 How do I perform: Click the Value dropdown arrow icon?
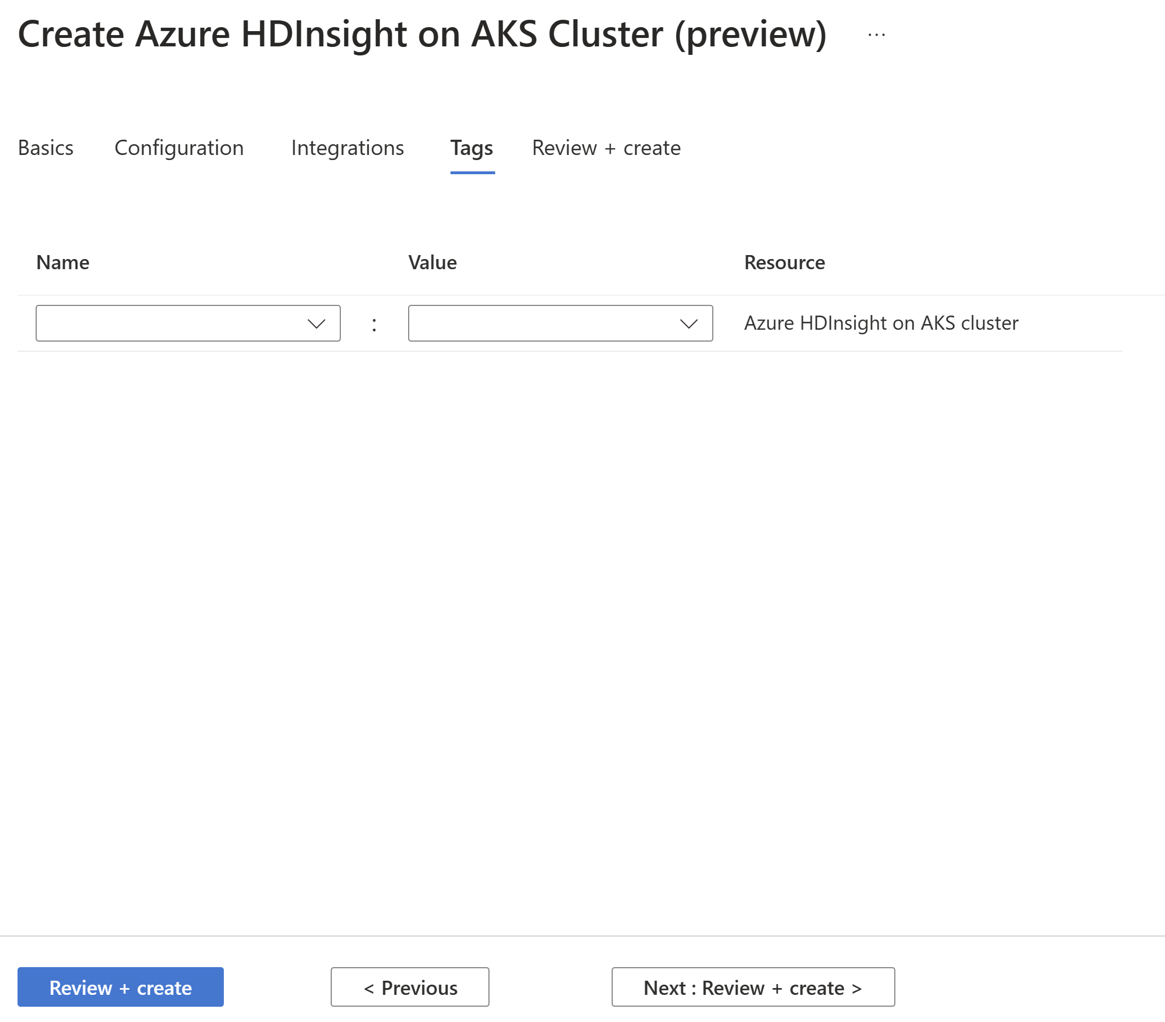(687, 322)
